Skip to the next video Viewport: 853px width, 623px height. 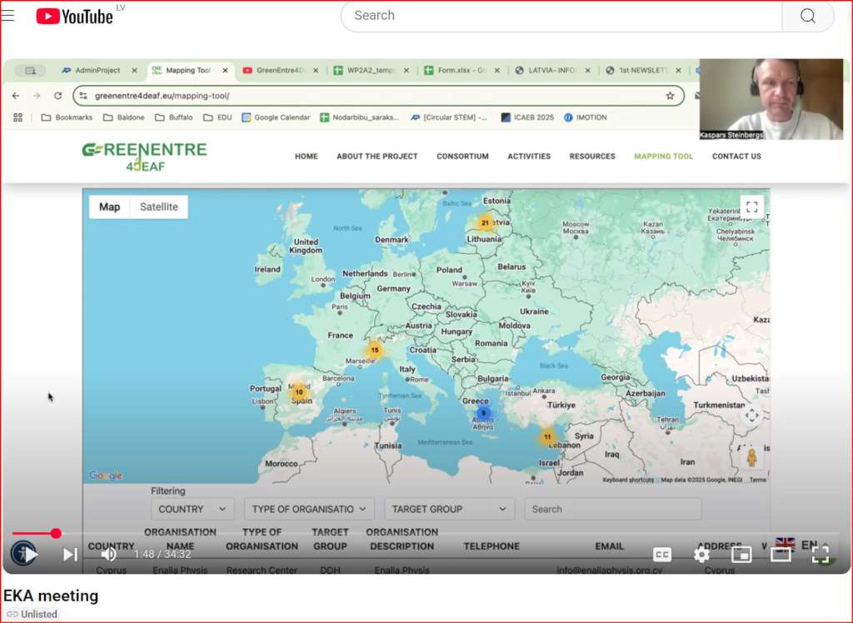pyautogui.click(x=71, y=554)
